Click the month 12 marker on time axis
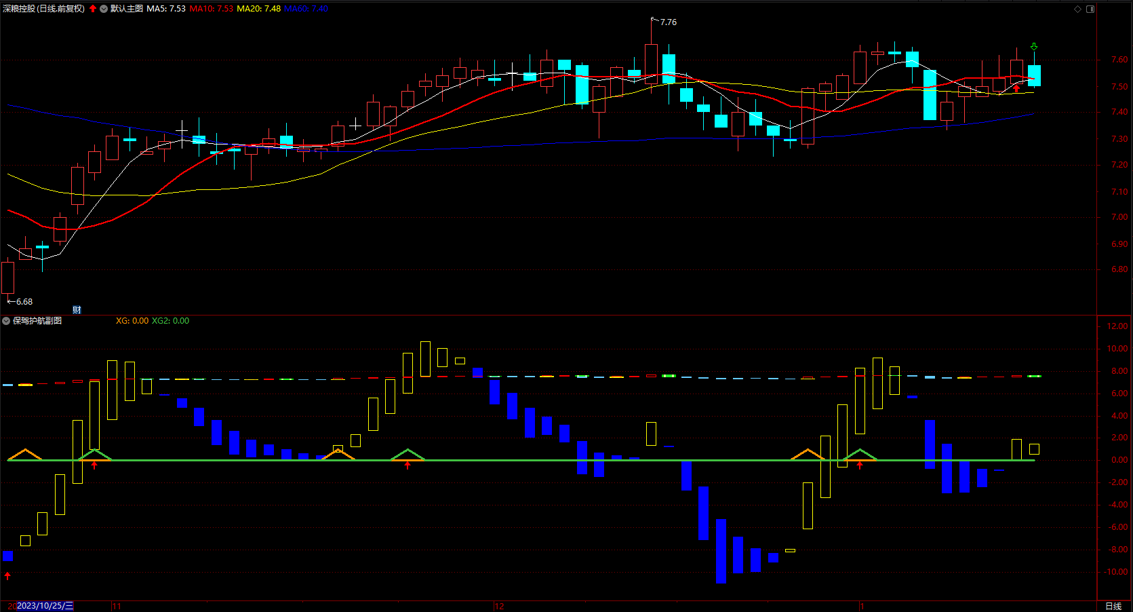The image size is (1133, 612). [x=500, y=606]
